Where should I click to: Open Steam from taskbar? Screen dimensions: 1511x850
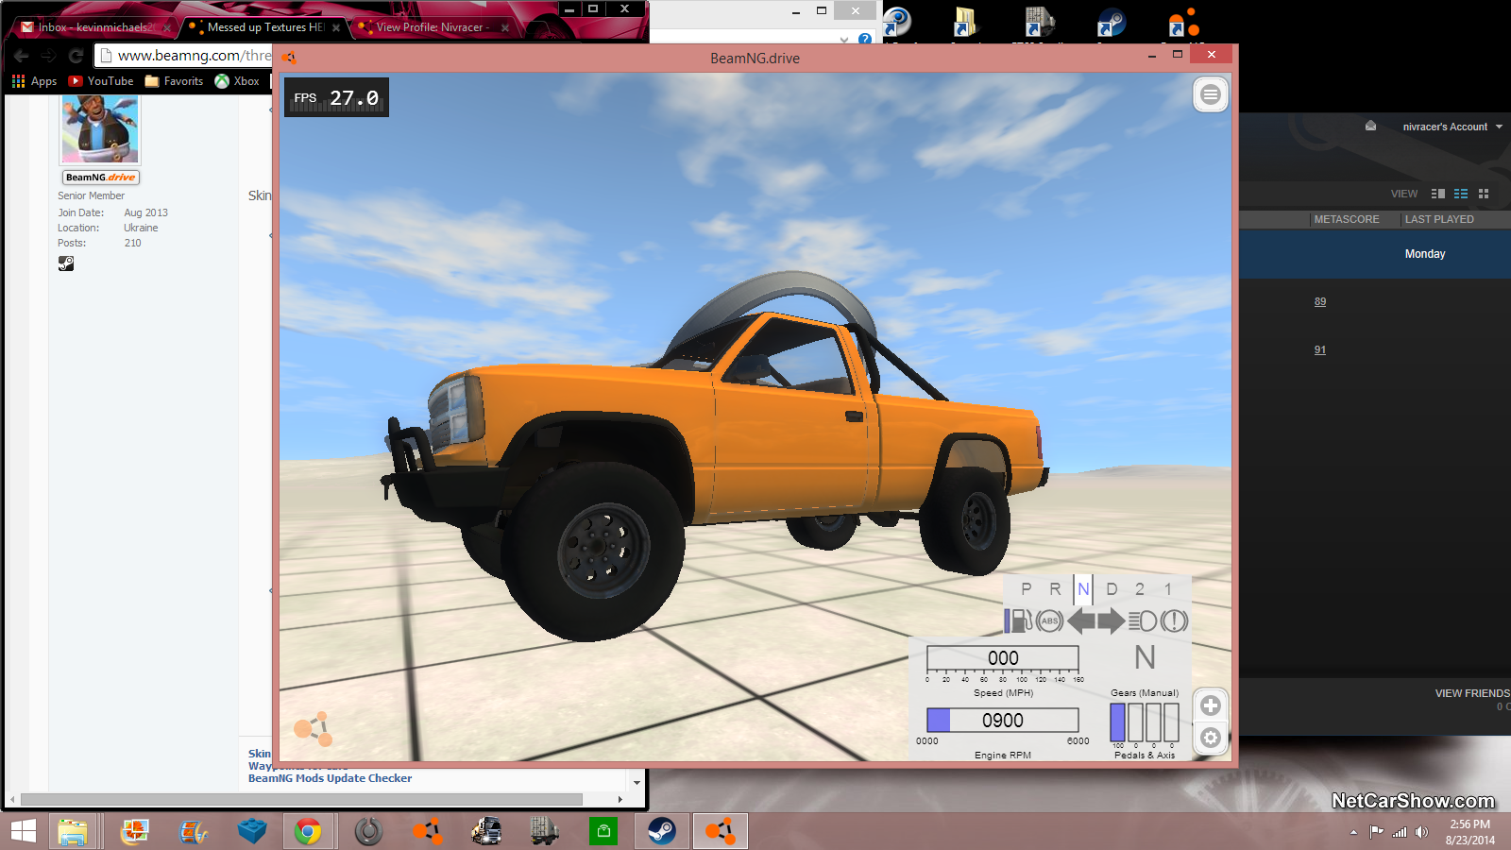point(661,831)
